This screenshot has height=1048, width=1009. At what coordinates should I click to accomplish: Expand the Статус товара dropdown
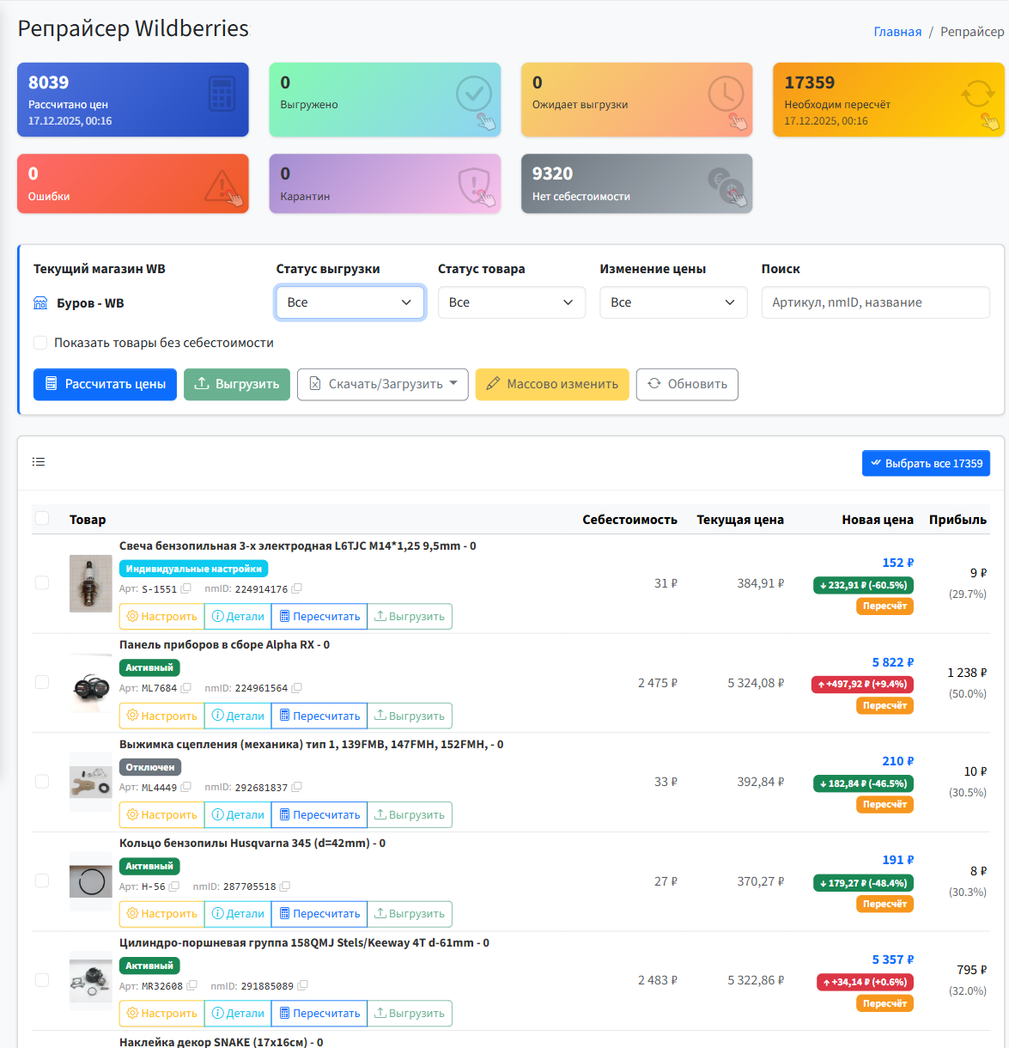pos(511,302)
